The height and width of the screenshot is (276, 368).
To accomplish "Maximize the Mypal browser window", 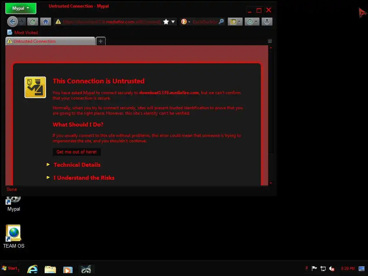I will [x=259, y=10].
